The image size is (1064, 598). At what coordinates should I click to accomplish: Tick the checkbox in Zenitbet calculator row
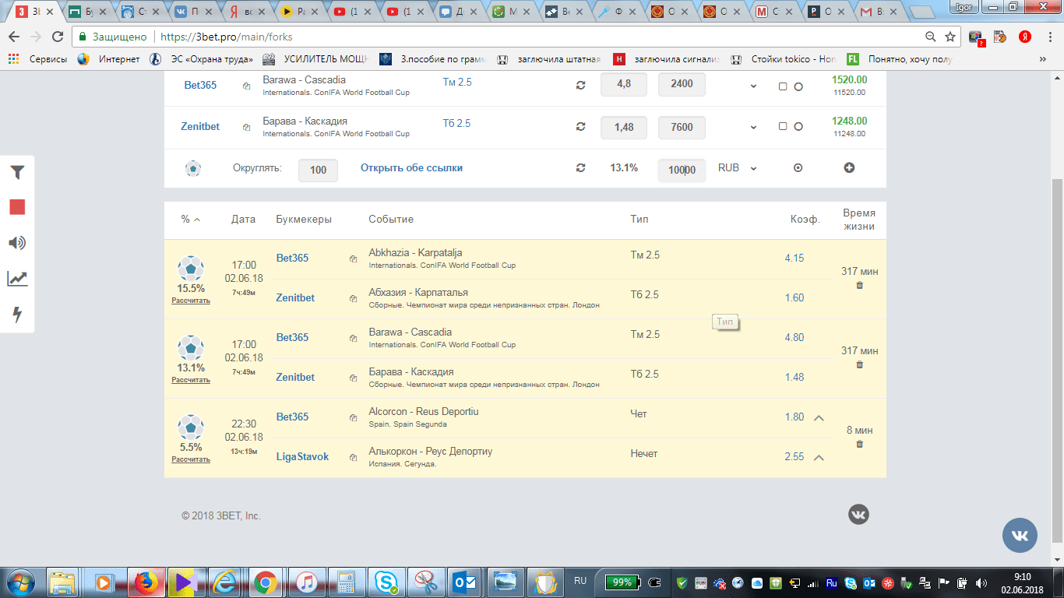(783, 127)
